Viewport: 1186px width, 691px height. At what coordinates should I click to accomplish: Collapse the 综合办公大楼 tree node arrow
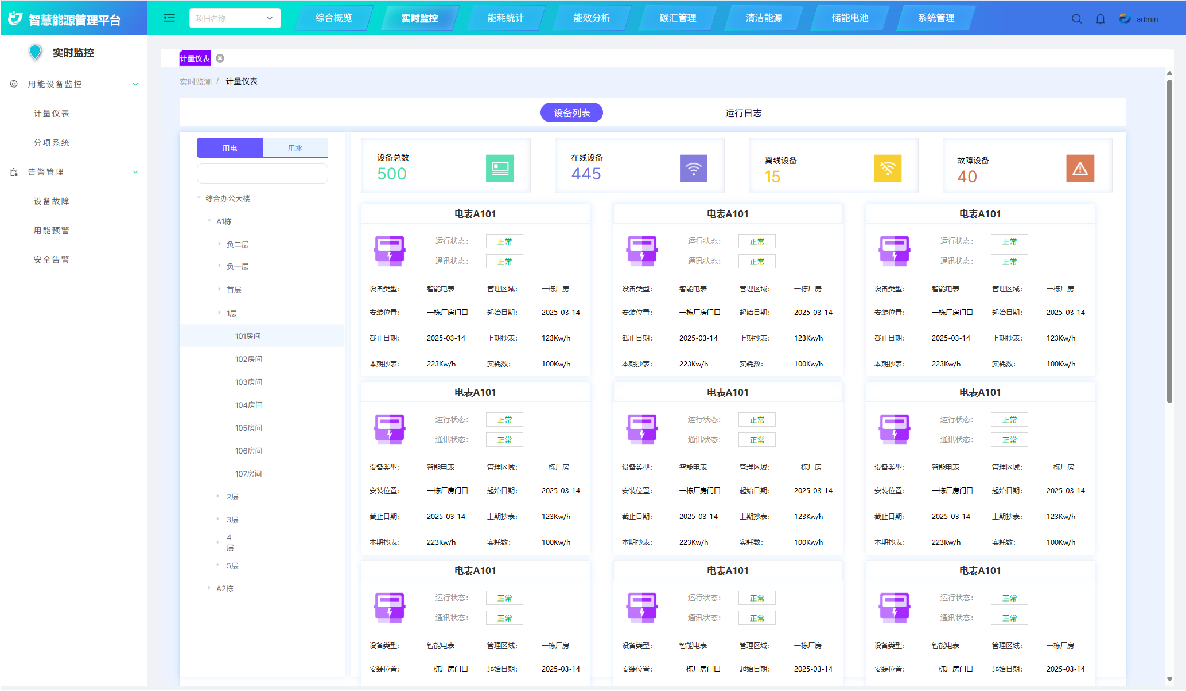[199, 198]
